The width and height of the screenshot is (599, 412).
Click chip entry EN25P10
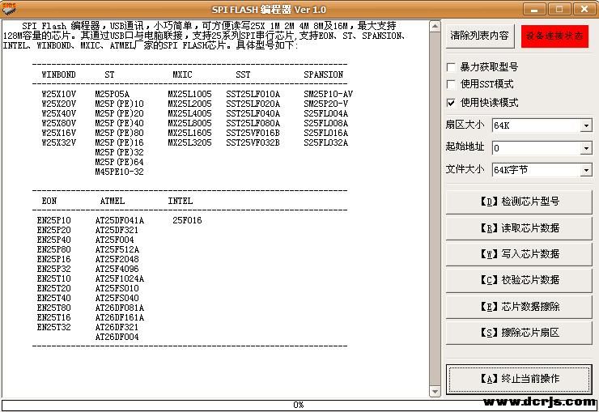54,221
